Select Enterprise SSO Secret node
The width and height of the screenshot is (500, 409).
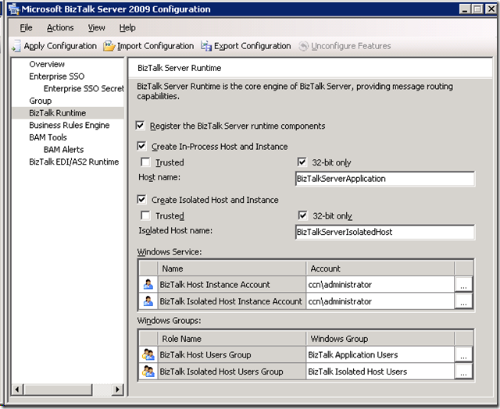tap(84, 88)
